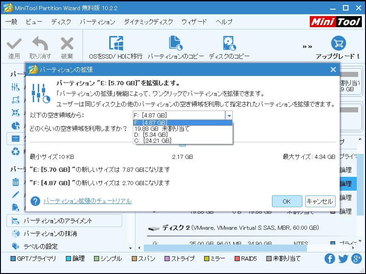This screenshot has height=274, width=366.
Task: Click the delete partition trash icon
Action: pyautogui.click(x=15, y=181)
